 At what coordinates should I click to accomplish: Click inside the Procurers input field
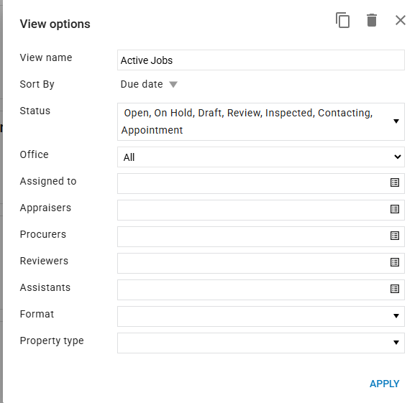click(x=253, y=236)
